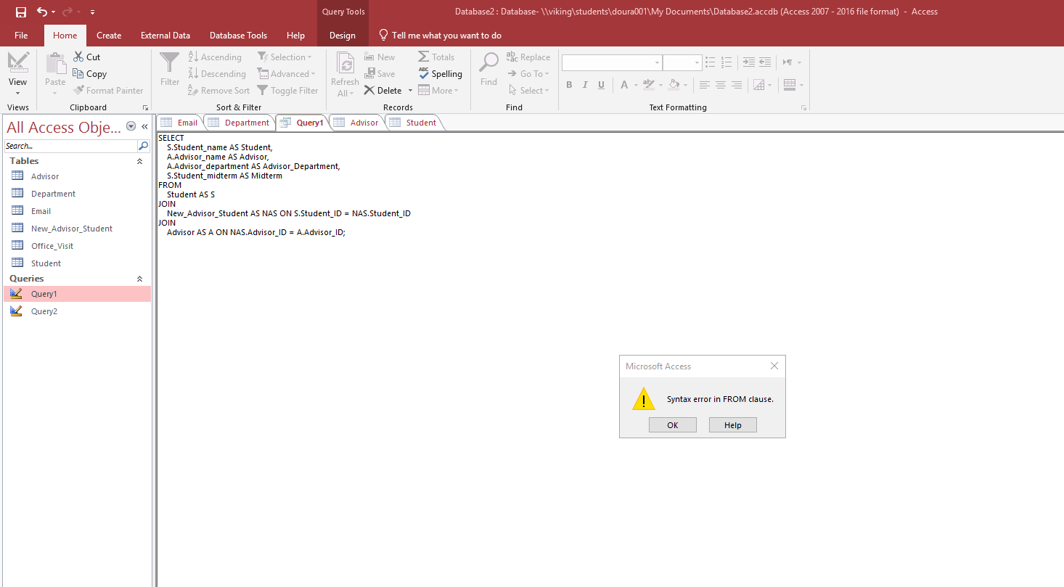The width and height of the screenshot is (1064, 587).
Task: Switch to the Design ribbon tab
Action: click(x=343, y=35)
